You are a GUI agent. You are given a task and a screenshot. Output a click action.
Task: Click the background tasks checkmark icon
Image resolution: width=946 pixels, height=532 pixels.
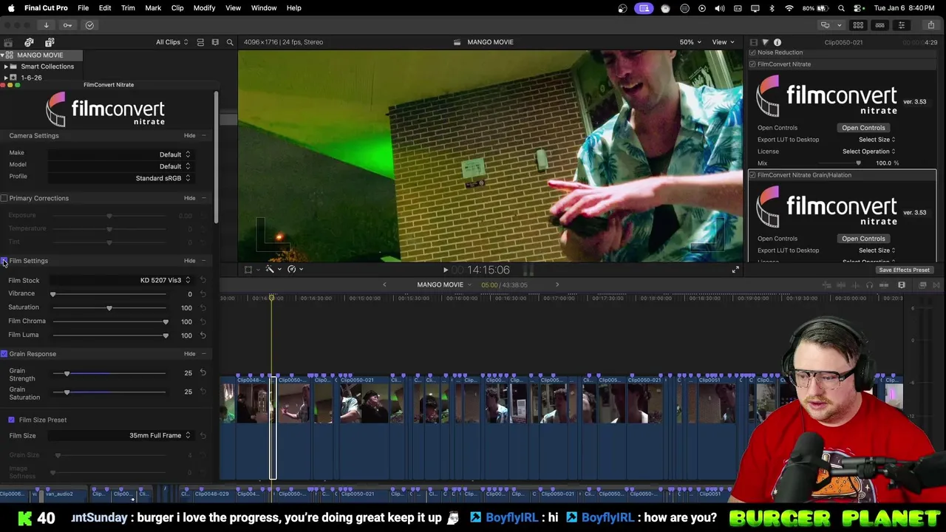coord(89,25)
